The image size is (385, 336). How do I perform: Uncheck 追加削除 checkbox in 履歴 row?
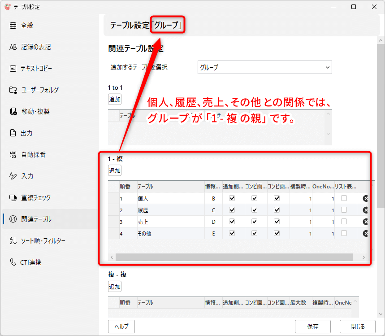tap(232, 210)
